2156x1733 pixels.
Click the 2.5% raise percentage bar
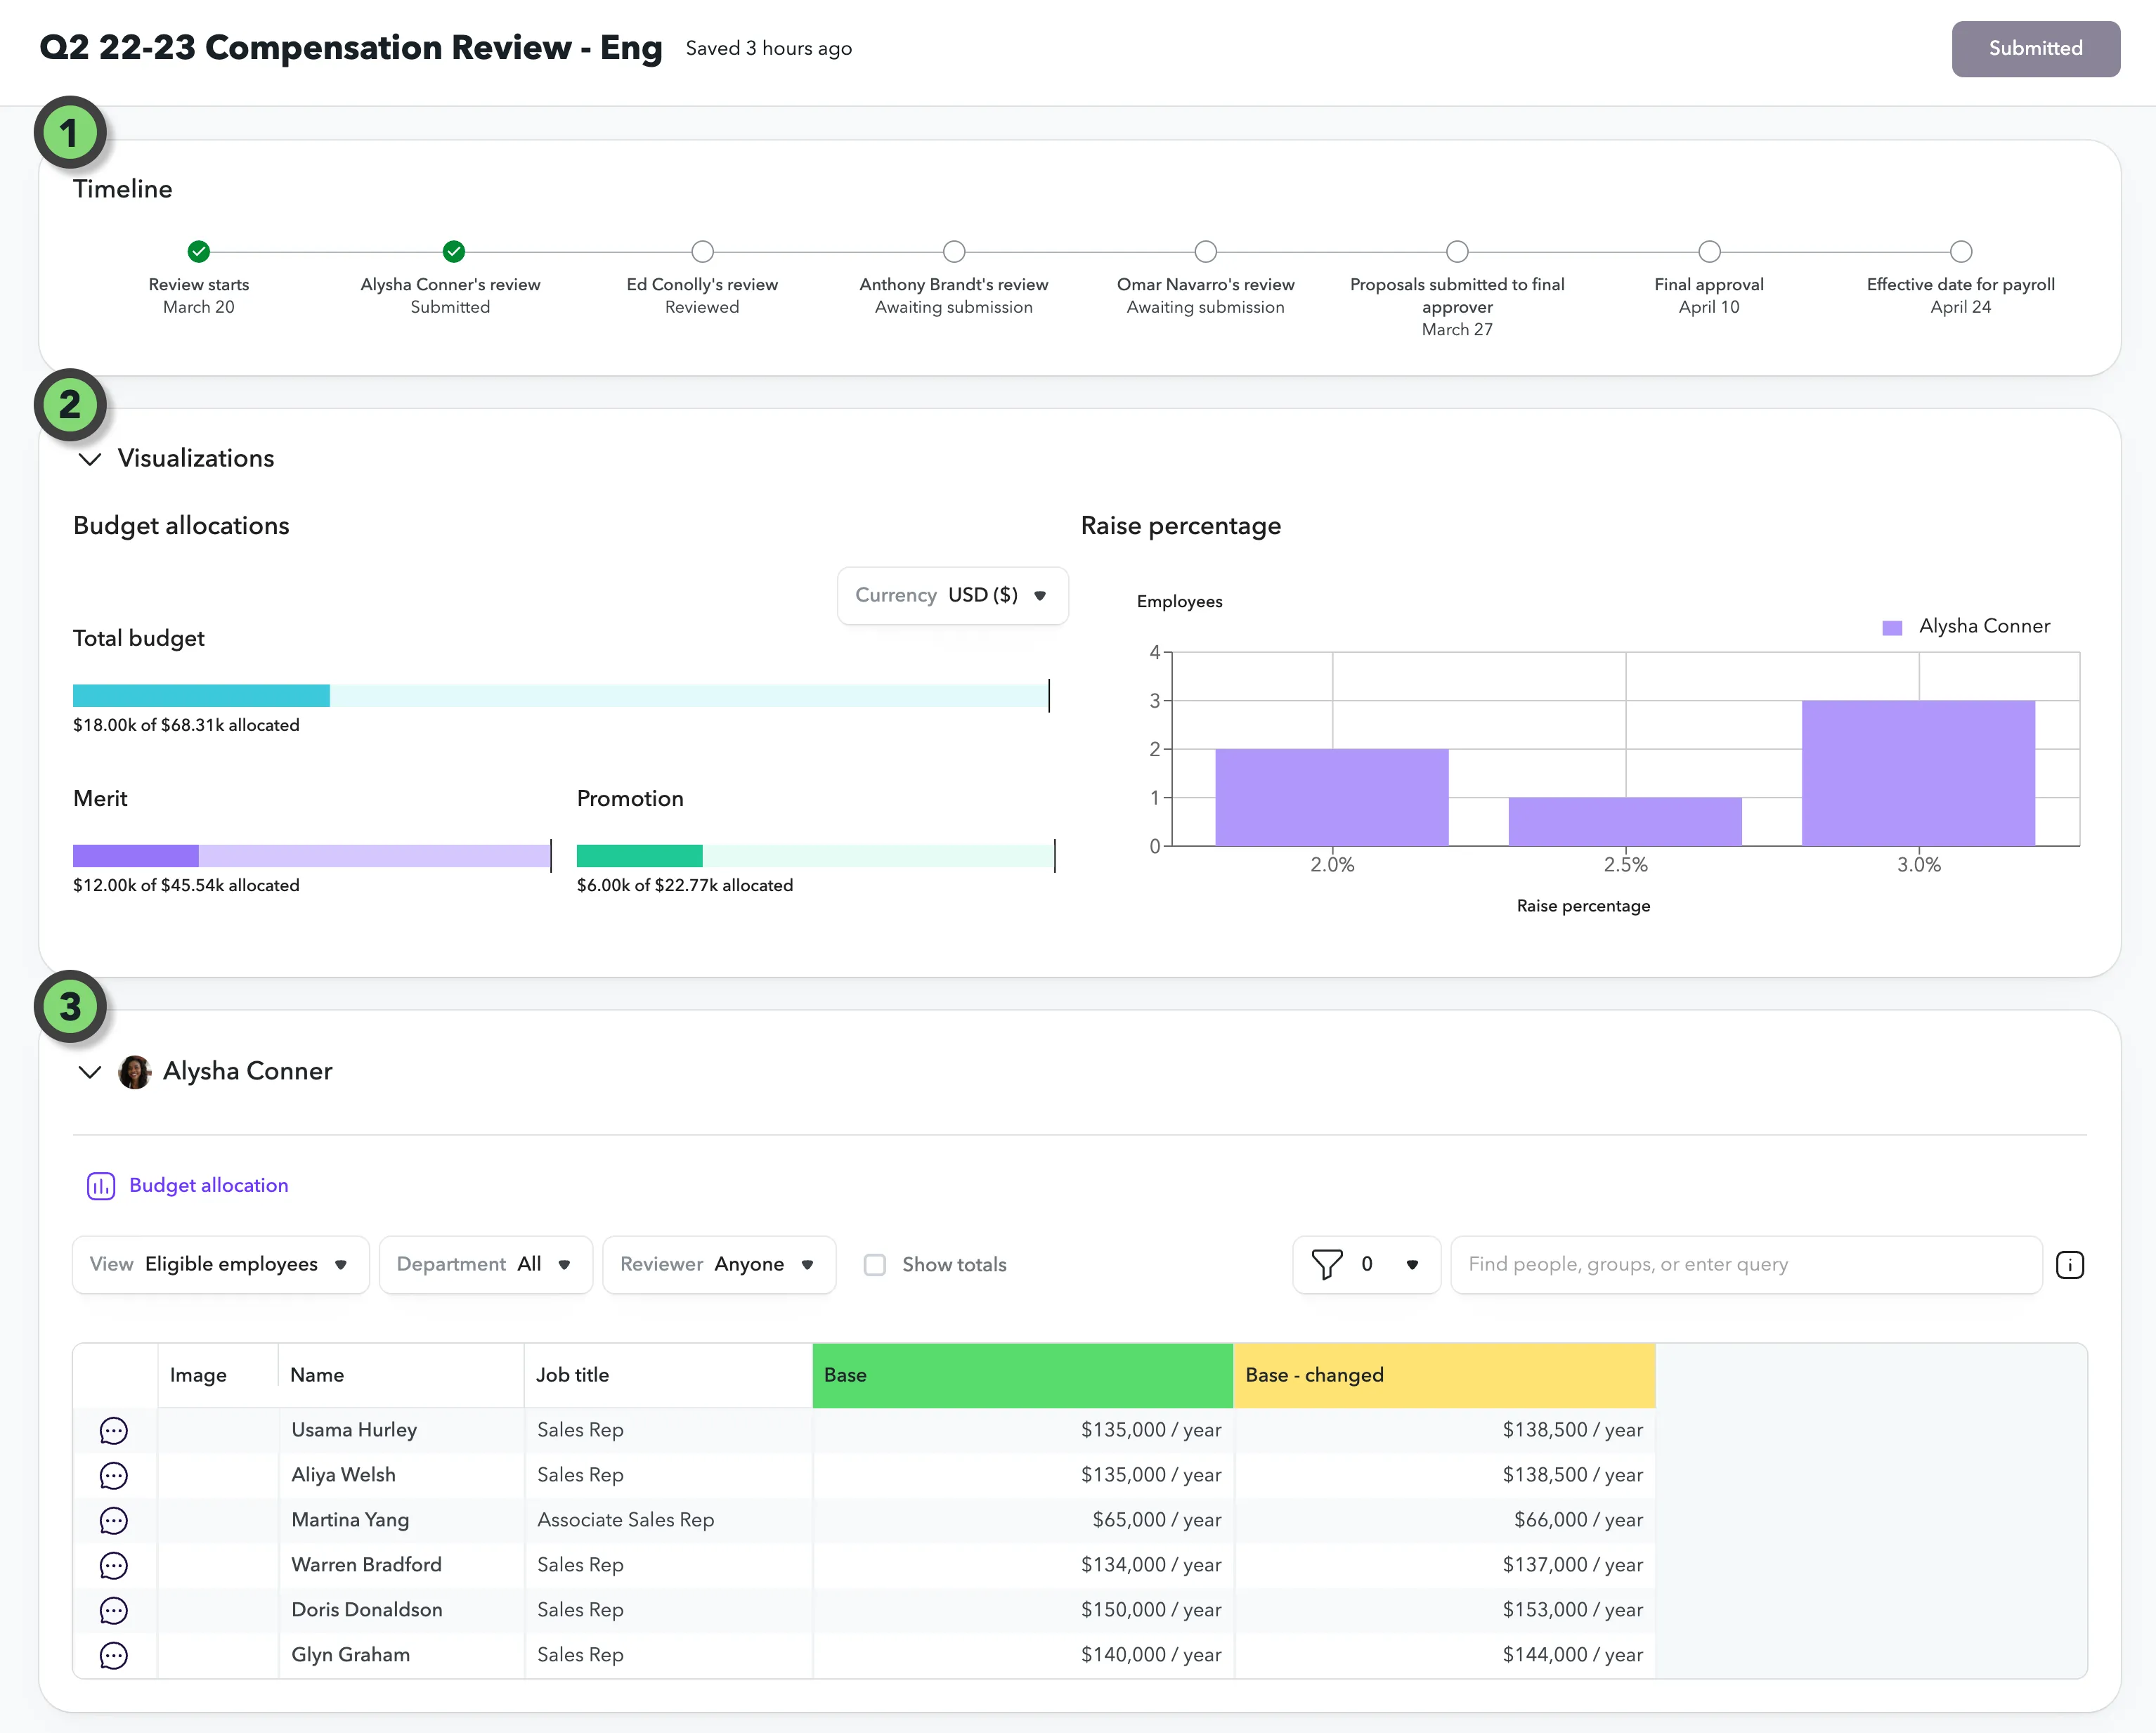pos(1625,822)
